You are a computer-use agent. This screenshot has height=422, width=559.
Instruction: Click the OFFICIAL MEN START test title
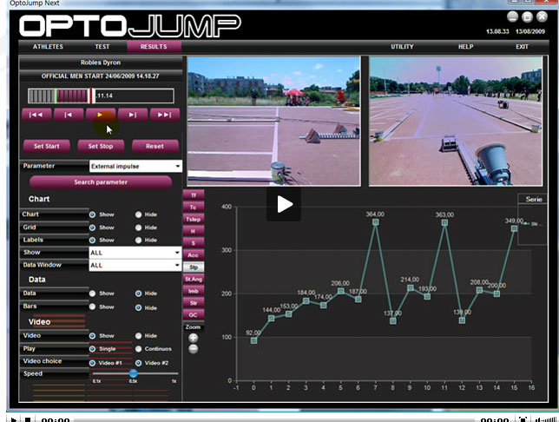[101, 76]
